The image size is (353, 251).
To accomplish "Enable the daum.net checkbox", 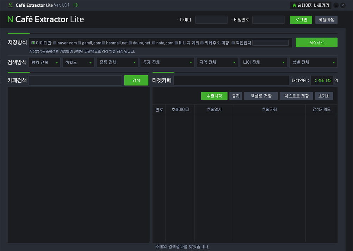I will click(x=130, y=43).
